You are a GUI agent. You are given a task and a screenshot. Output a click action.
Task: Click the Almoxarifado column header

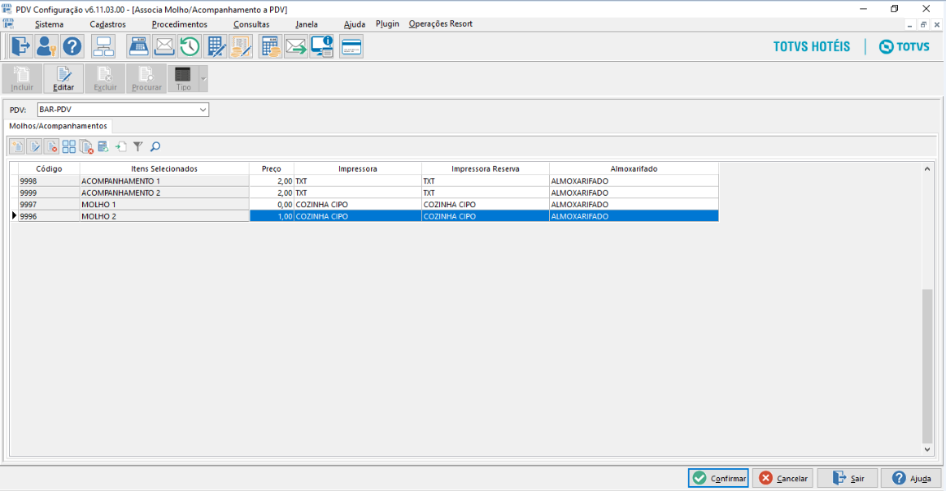(x=634, y=169)
